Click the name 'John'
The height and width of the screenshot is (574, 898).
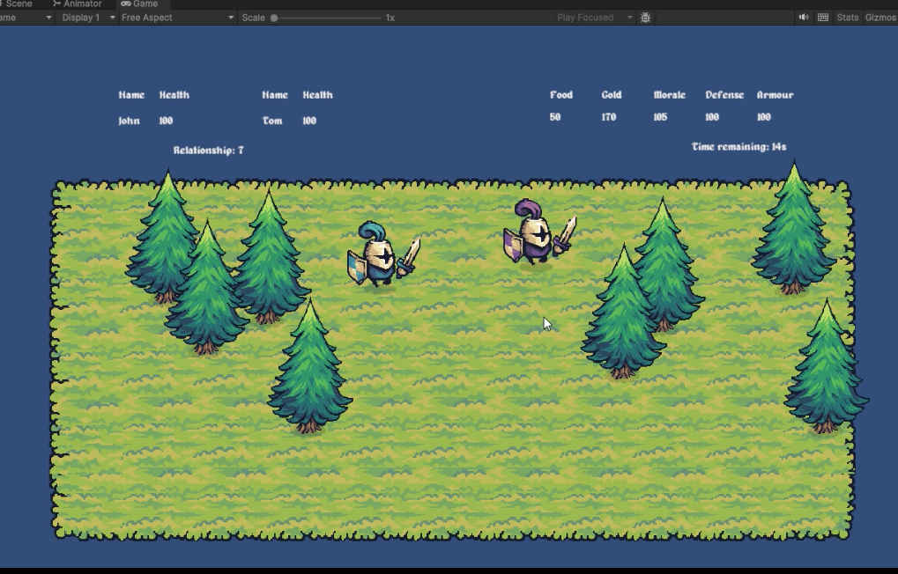click(129, 121)
